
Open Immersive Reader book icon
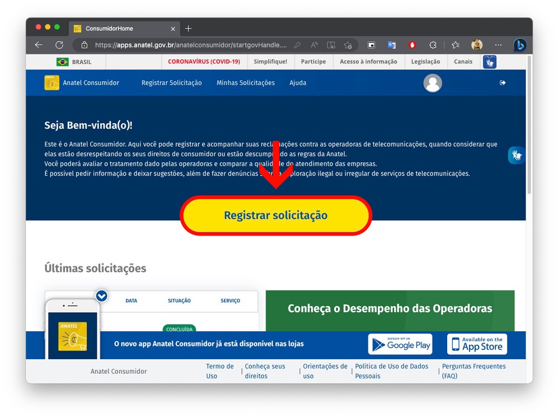point(331,45)
